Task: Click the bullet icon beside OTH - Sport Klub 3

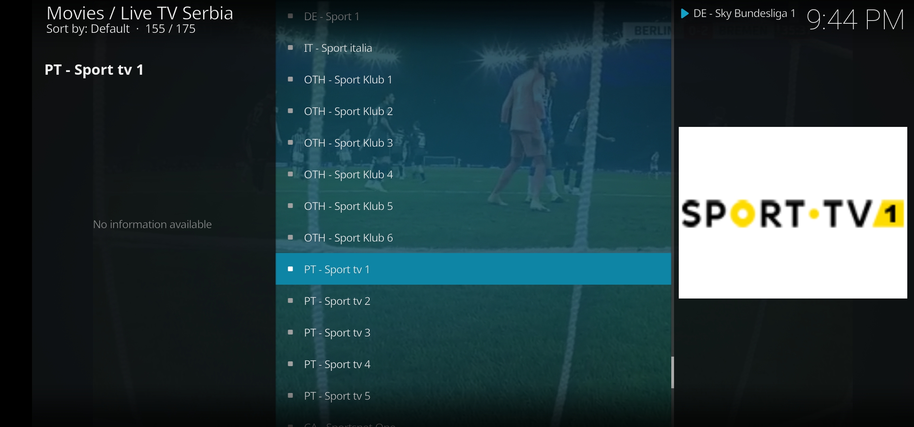Action: click(291, 142)
